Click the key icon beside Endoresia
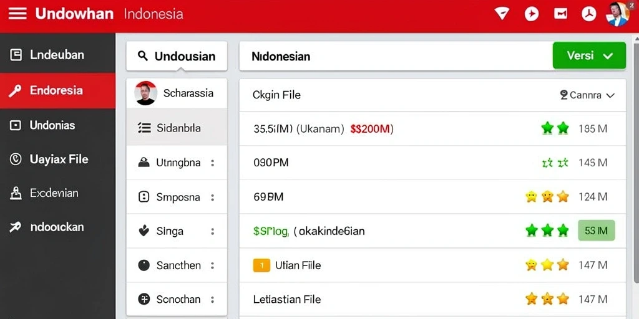 pyautogui.click(x=15, y=91)
